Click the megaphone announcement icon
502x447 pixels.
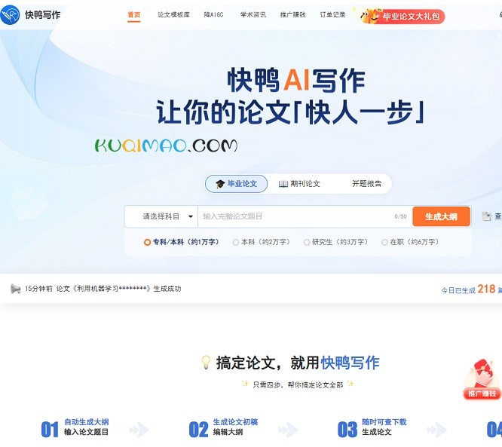coord(15,289)
